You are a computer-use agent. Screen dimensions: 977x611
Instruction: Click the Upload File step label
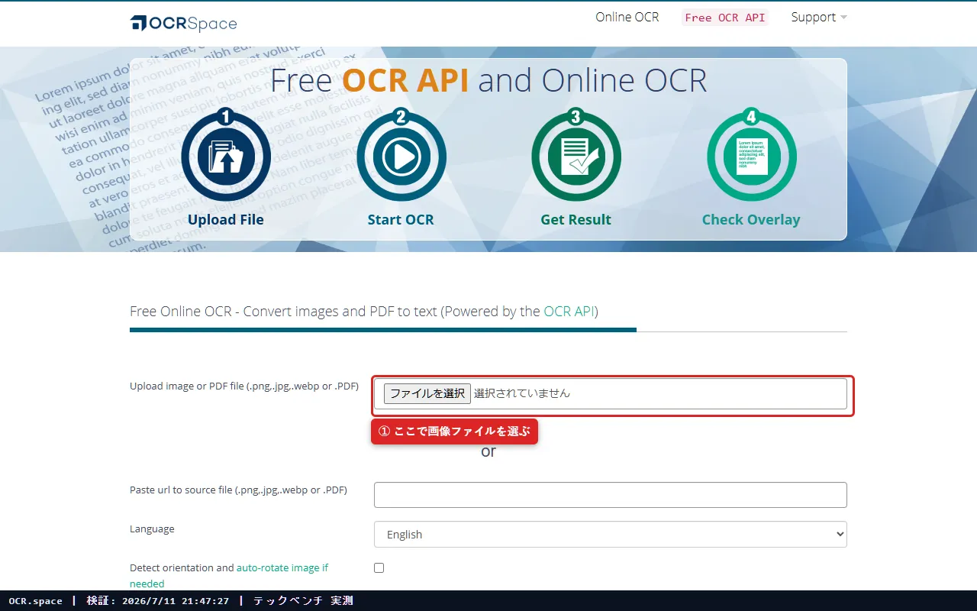[x=226, y=220]
